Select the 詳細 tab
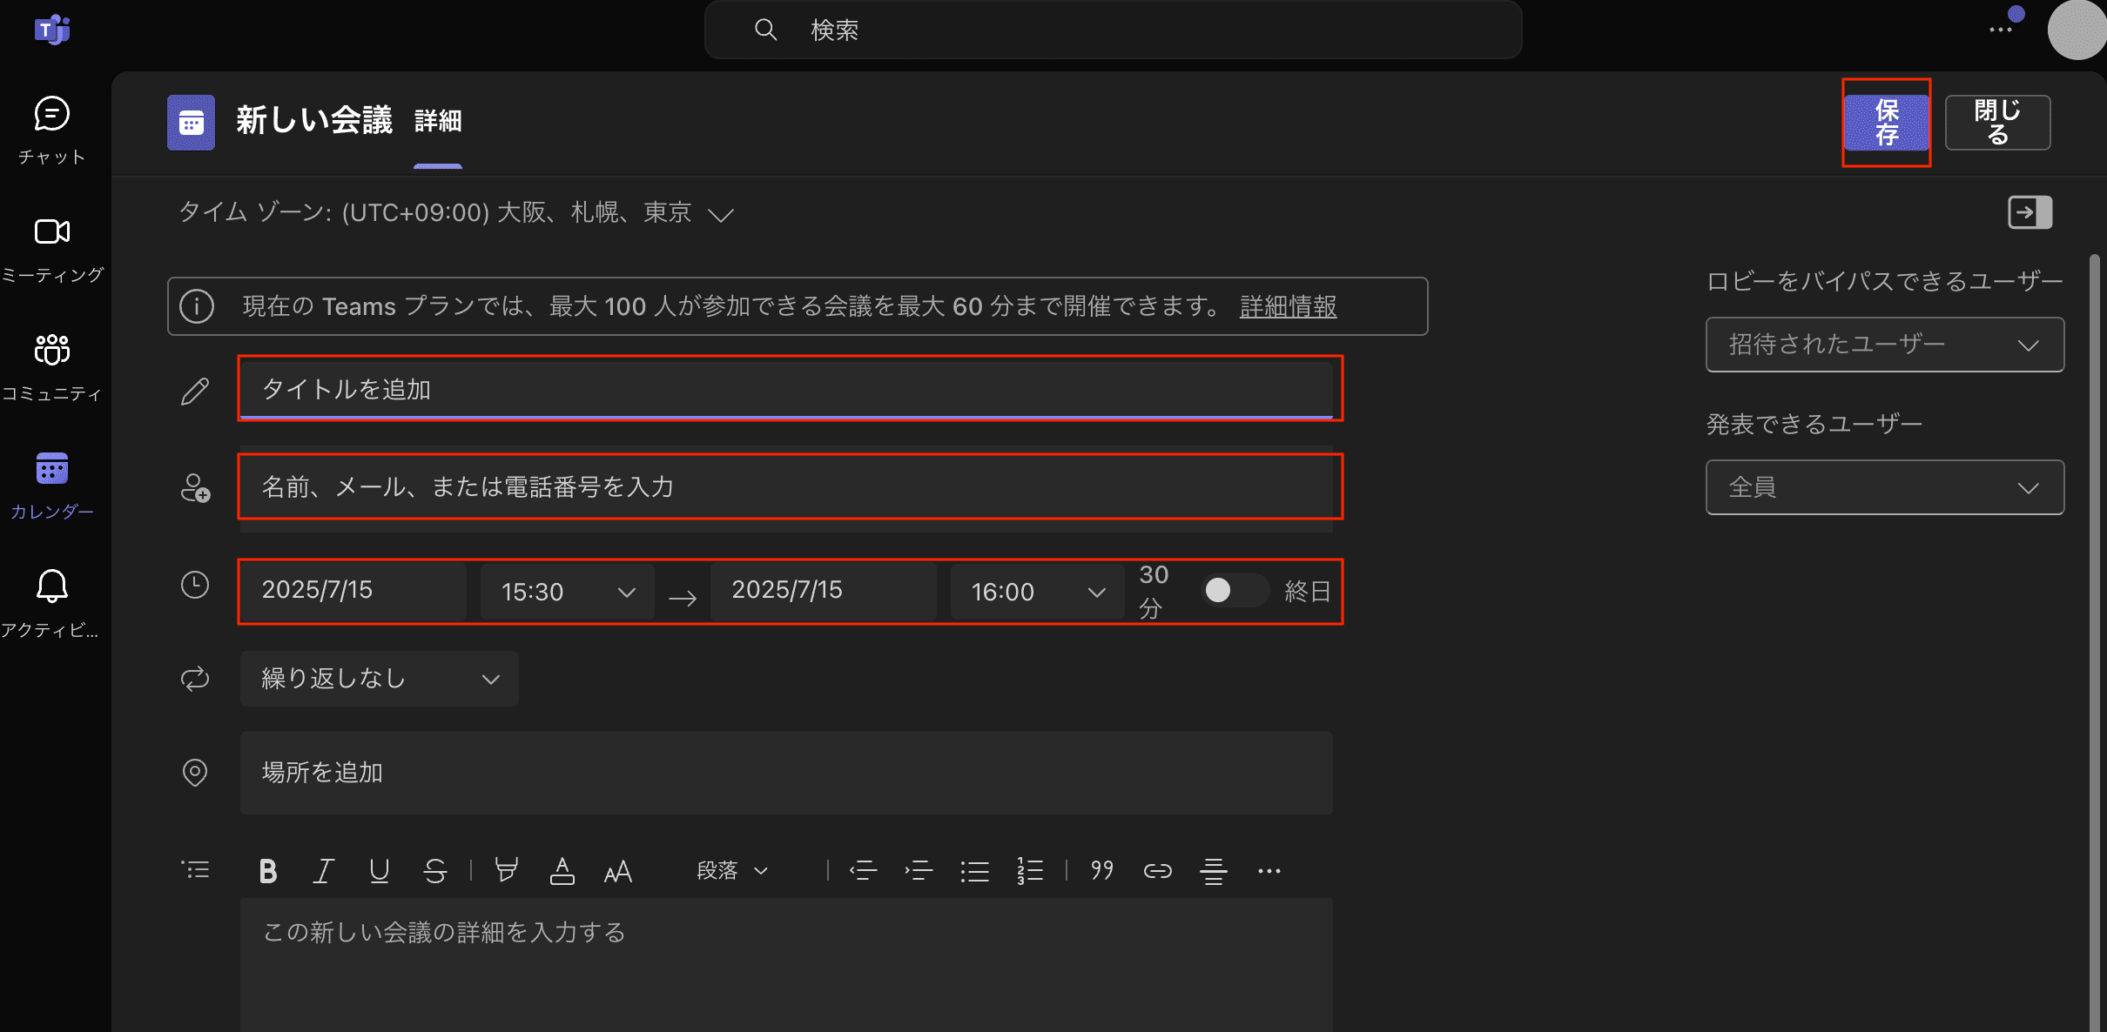 pyautogui.click(x=438, y=121)
